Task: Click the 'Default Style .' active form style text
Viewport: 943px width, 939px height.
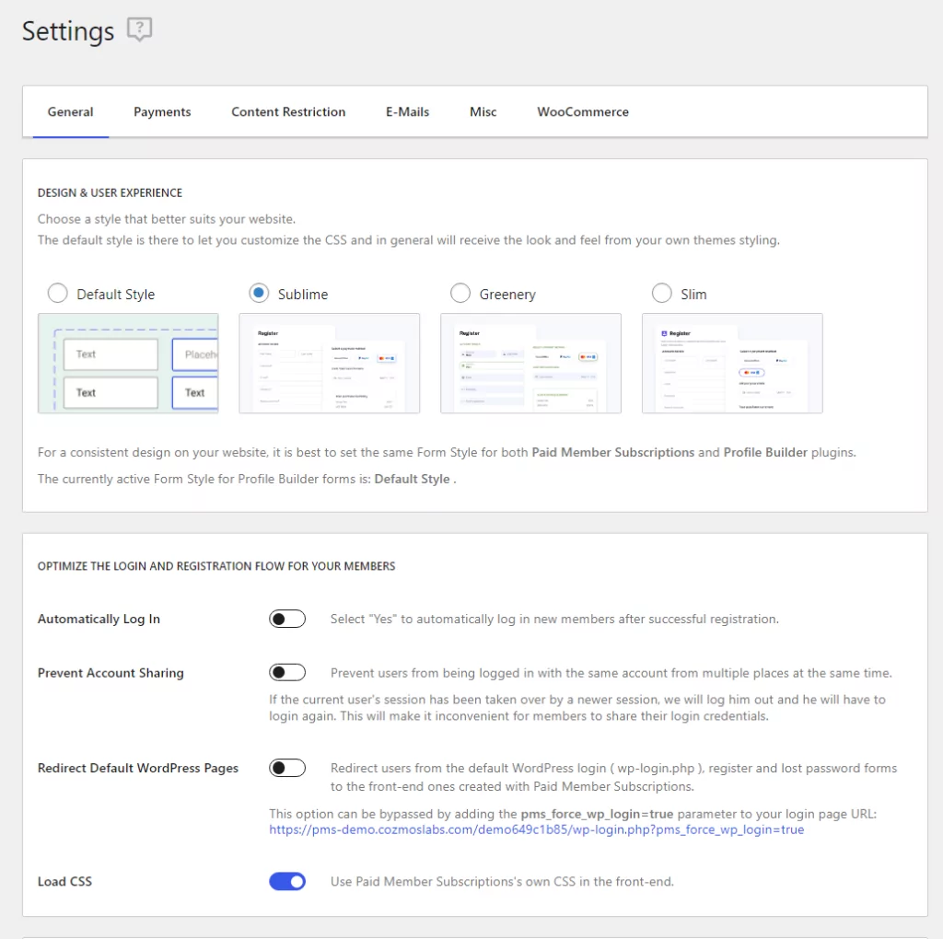Action: click(x=415, y=479)
